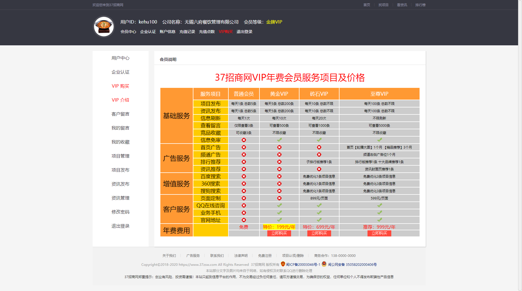Open 修改密码 in sidebar
Screen dimensions: 522x291
(121, 212)
